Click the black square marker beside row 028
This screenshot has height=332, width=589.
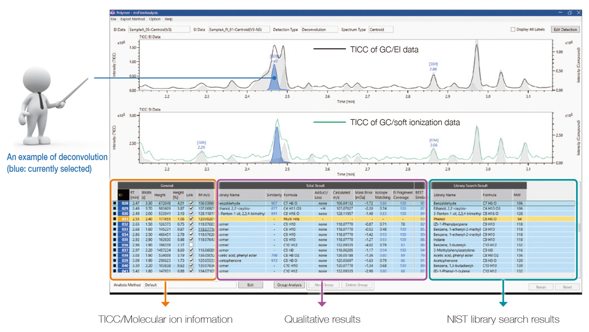[115, 203]
